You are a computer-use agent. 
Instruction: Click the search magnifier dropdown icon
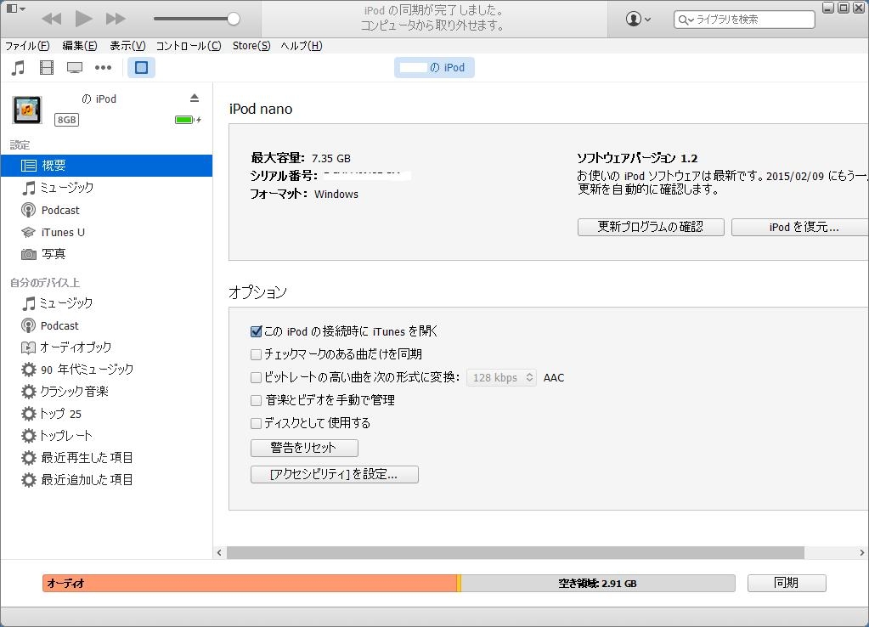(x=686, y=20)
